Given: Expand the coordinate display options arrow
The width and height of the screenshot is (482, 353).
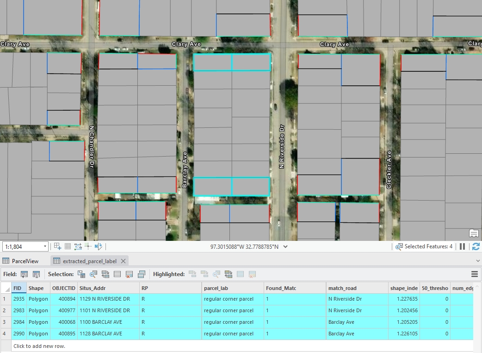Looking at the screenshot, I should click(285, 247).
